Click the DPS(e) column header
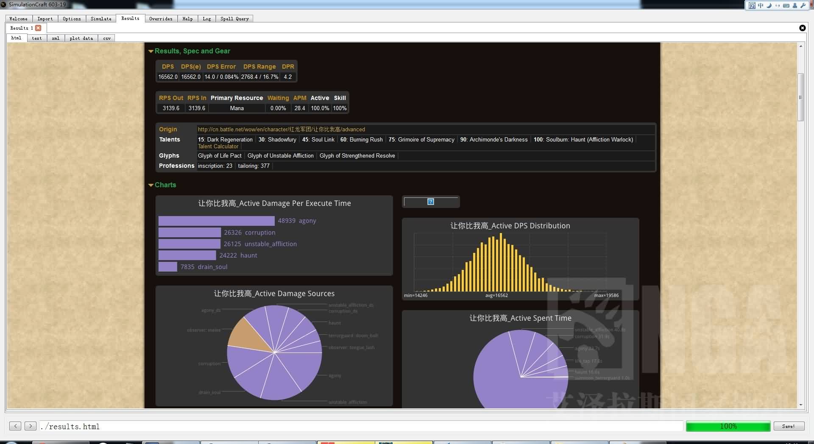Screen dimensions: 814x444 [191, 67]
